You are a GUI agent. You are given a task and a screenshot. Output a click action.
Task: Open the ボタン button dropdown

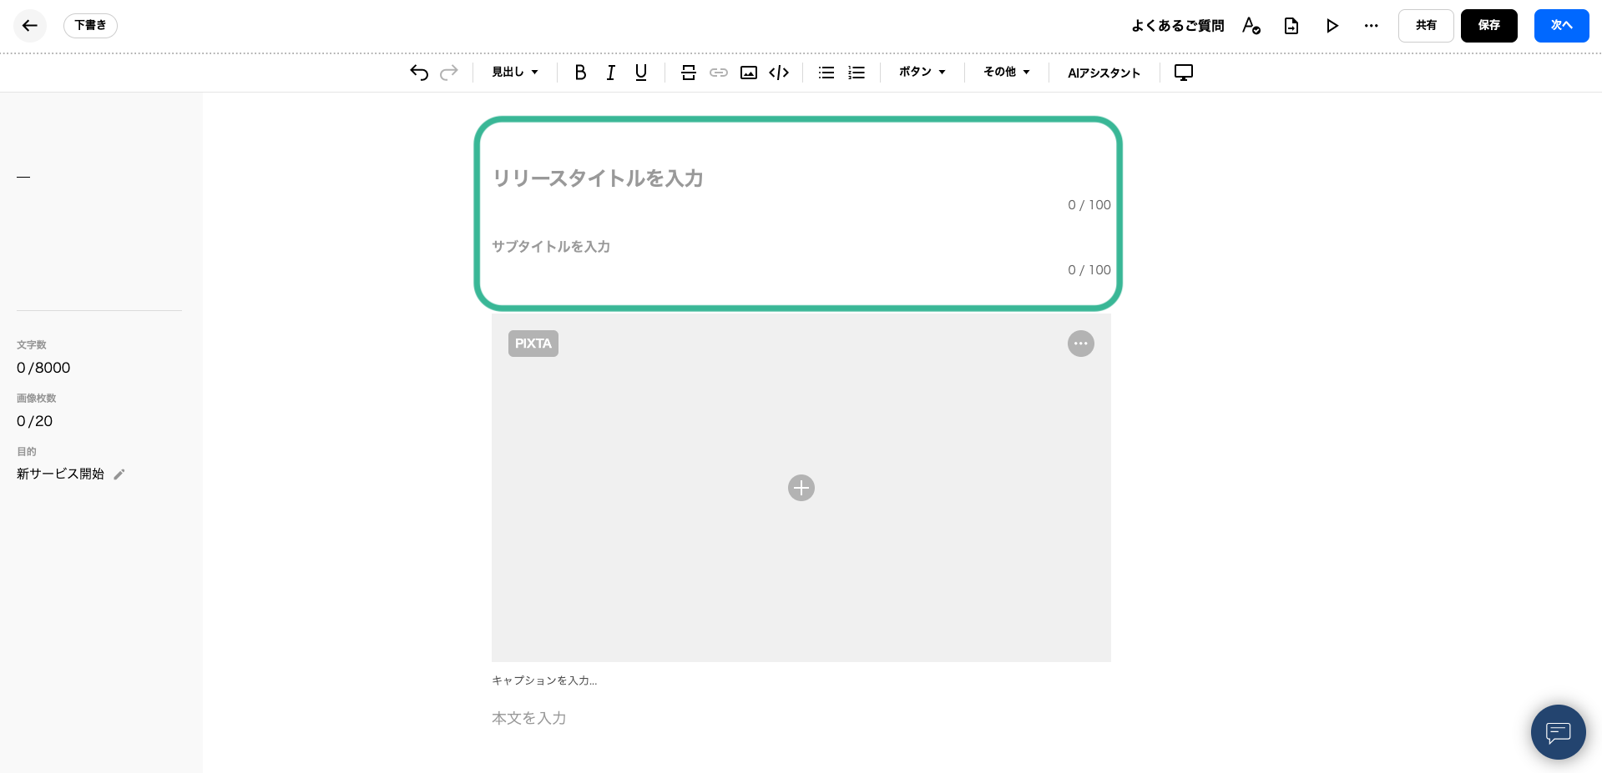[x=922, y=73]
